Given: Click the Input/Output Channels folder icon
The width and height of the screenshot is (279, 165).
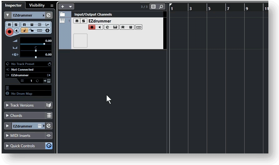Looking at the screenshot, I should pyautogui.click(x=62, y=14).
